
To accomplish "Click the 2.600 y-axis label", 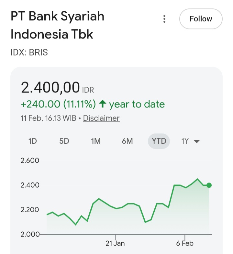I will point(30,160).
